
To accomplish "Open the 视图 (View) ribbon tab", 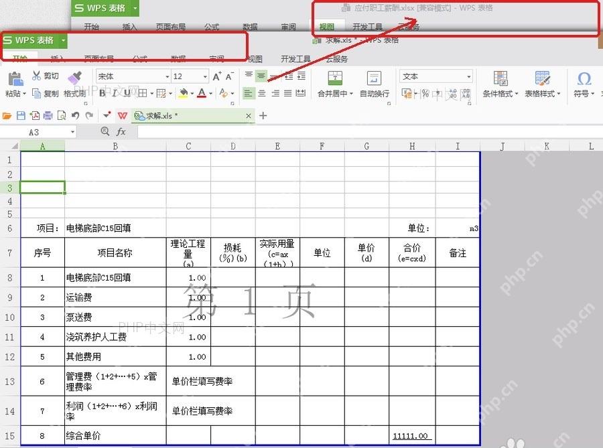I will point(254,59).
